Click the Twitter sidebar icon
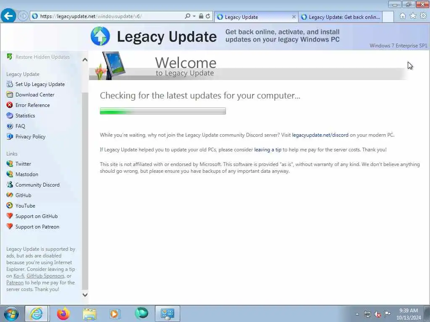 click(10, 164)
